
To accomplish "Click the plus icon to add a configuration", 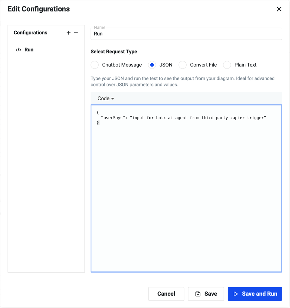I will tap(68, 32).
